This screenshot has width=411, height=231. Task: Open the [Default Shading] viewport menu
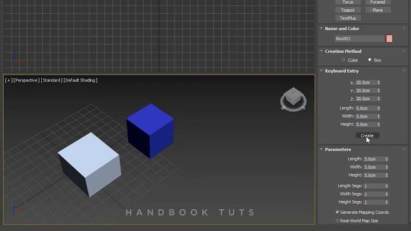[80, 80]
